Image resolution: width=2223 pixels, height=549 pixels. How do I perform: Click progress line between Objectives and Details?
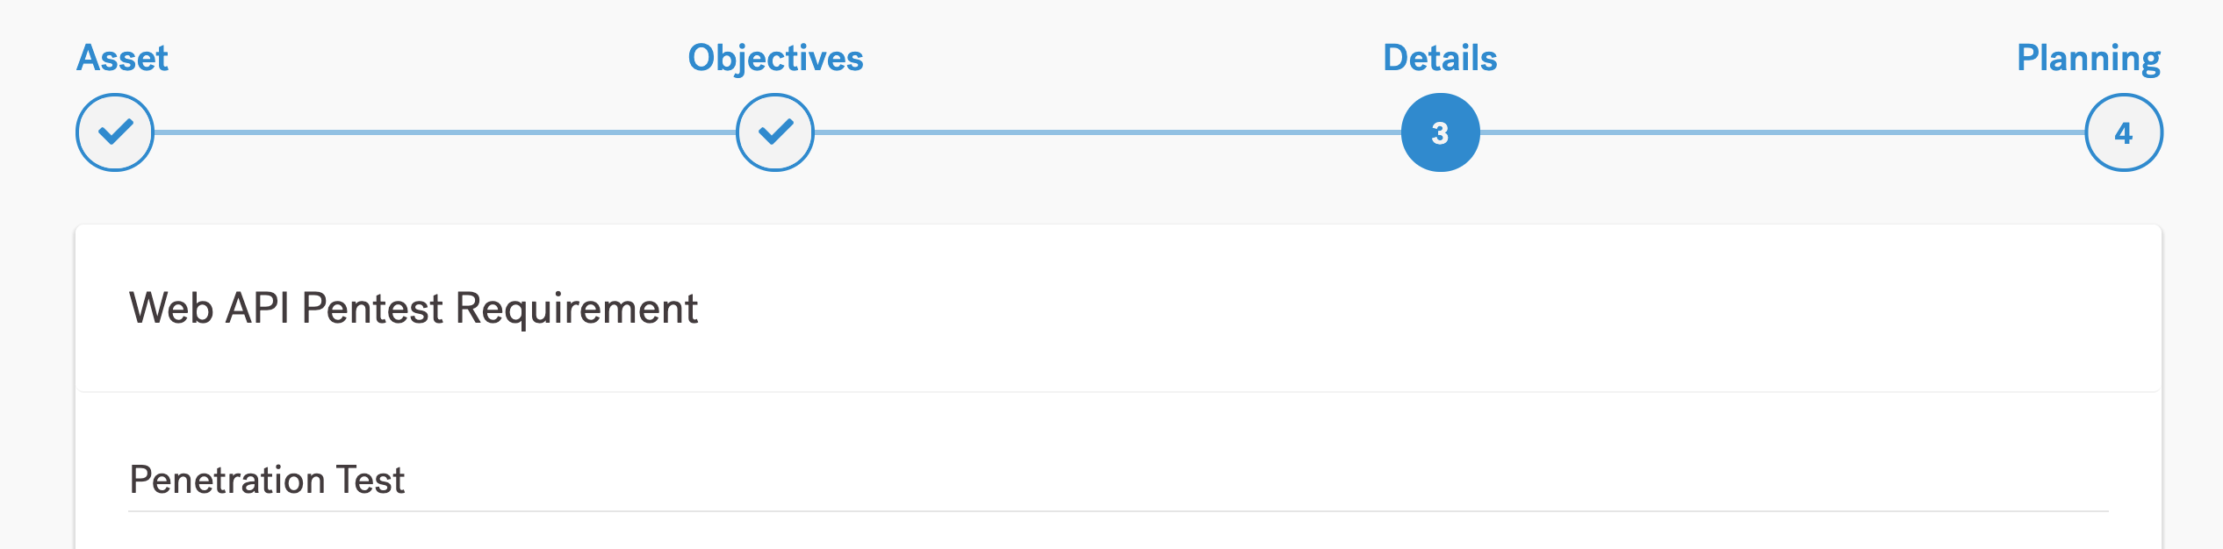(x=1108, y=132)
